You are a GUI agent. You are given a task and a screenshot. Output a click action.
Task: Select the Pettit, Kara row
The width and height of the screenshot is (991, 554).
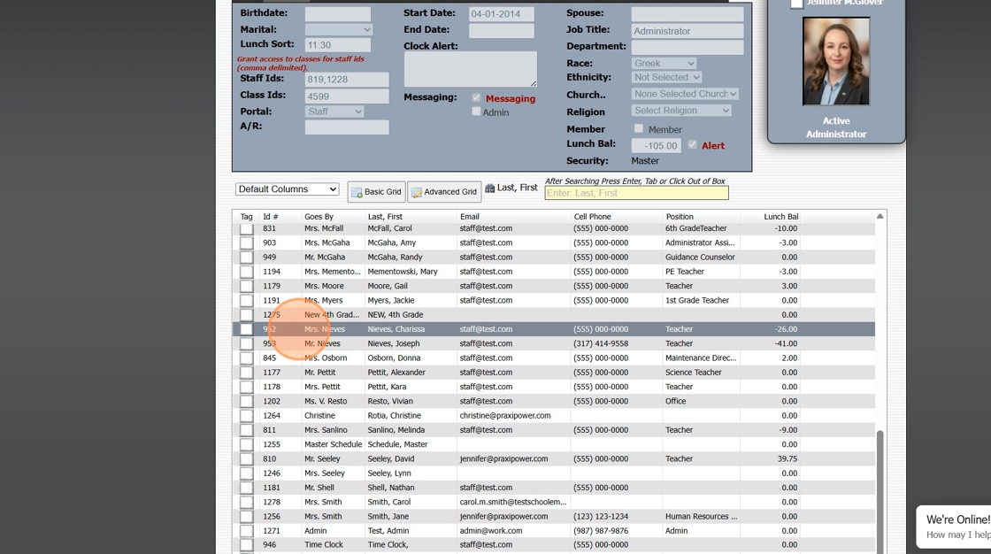(x=554, y=387)
